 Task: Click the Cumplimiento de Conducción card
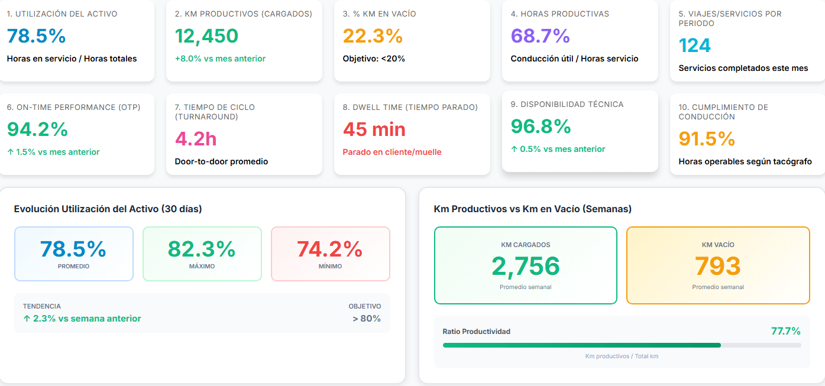(x=748, y=134)
